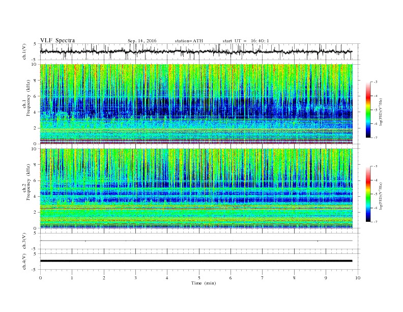Select the "Time (min)" x-axis label

click(x=204, y=283)
